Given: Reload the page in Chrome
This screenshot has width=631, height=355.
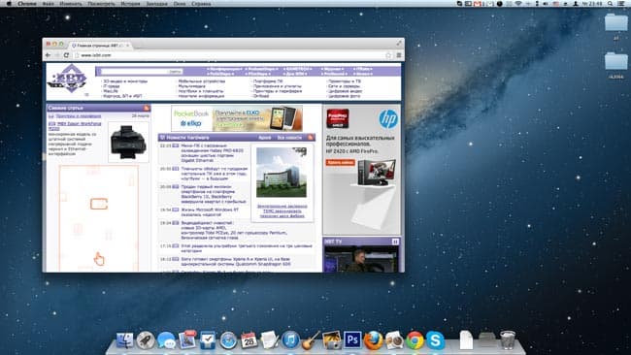Looking at the screenshot, I should [66, 55].
